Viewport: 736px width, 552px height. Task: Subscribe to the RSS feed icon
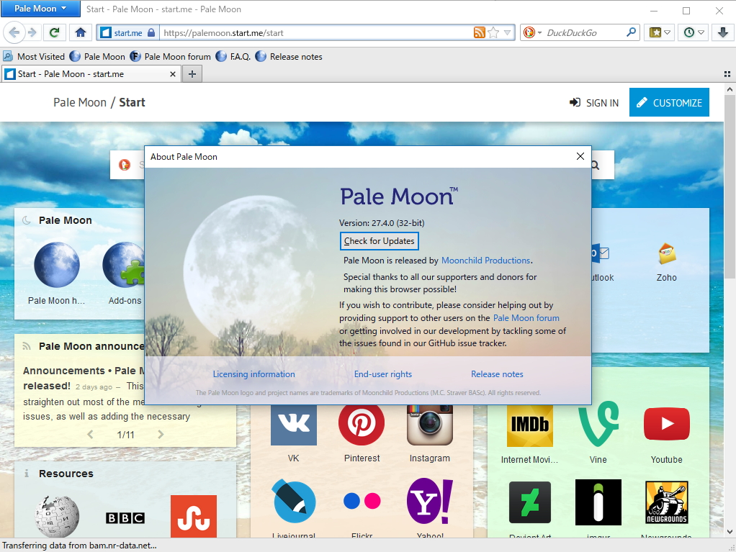pyautogui.click(x=480, y=32)
